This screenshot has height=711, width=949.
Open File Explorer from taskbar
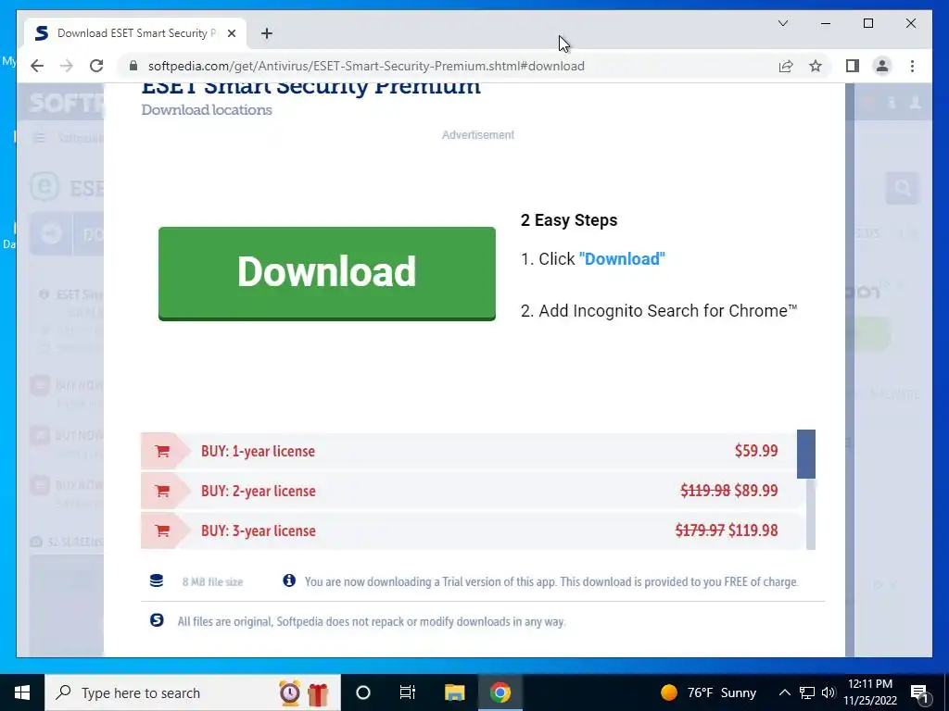coord(454,692)
